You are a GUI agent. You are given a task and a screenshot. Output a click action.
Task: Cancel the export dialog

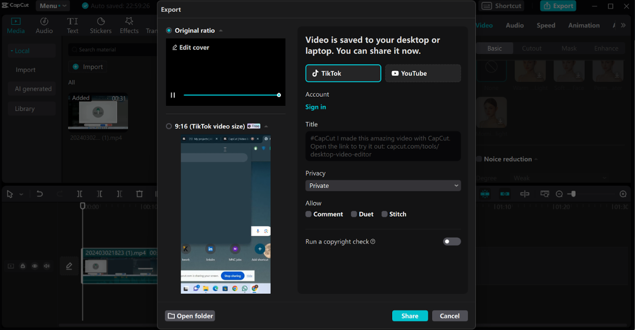coord(450,316)
